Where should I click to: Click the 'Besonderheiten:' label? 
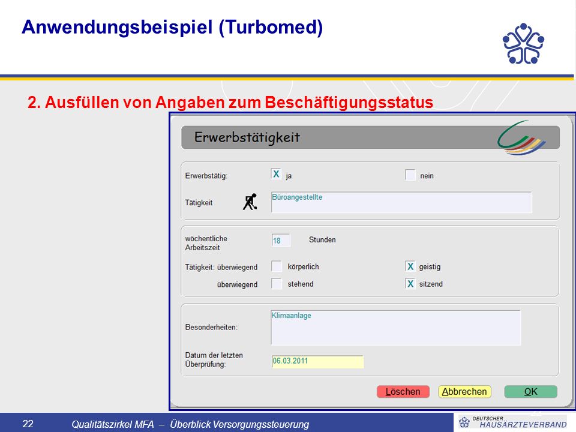coord(211,327)
